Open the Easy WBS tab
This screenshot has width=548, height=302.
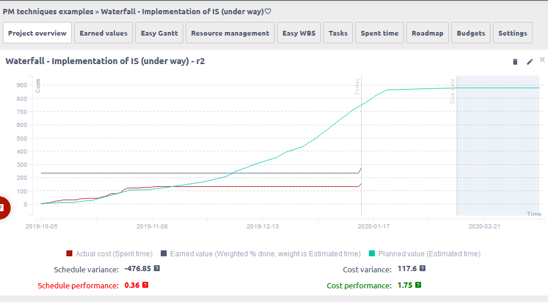click(x=299, y=33)
